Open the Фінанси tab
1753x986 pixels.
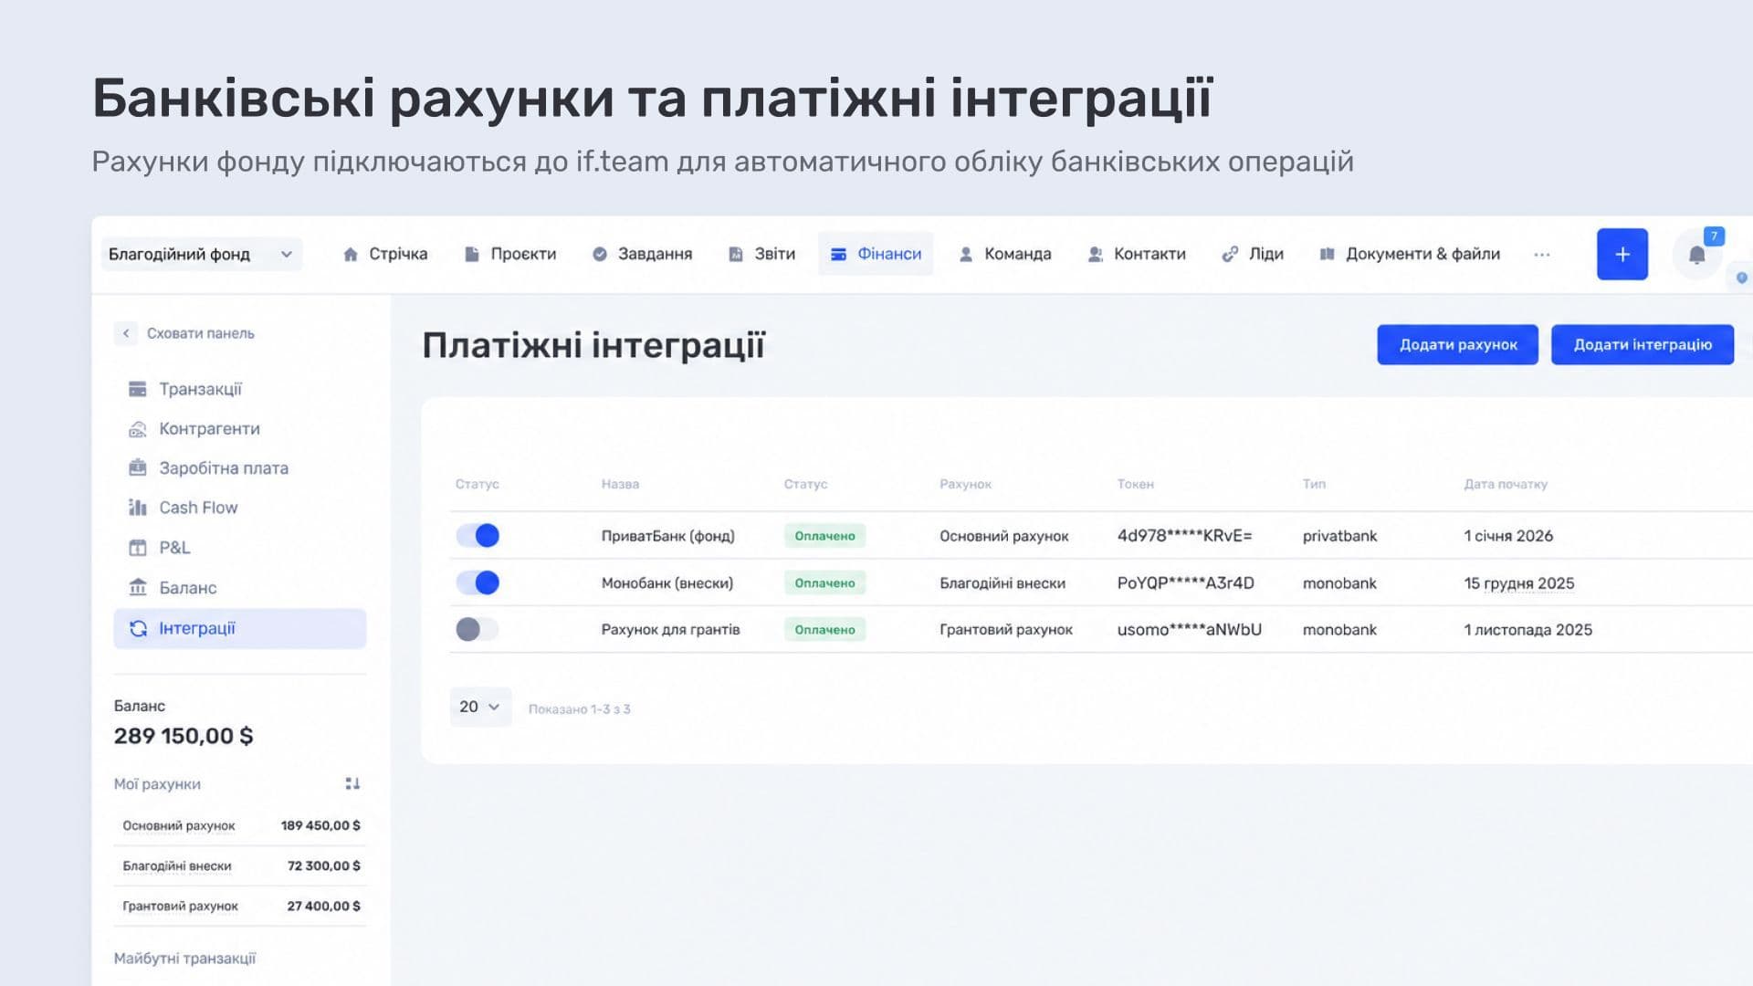pos(876,255)
